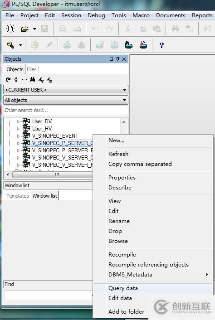Open the Debug menu
The width and height of the screenshot is (215, 320).
[96, 15]
